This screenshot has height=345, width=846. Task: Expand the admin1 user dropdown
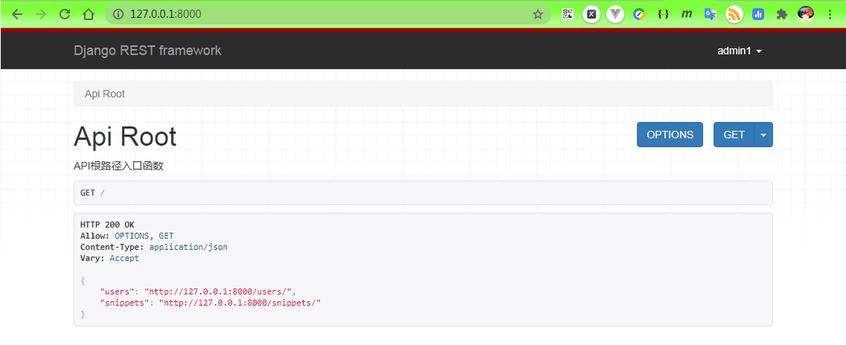[739, 51]
